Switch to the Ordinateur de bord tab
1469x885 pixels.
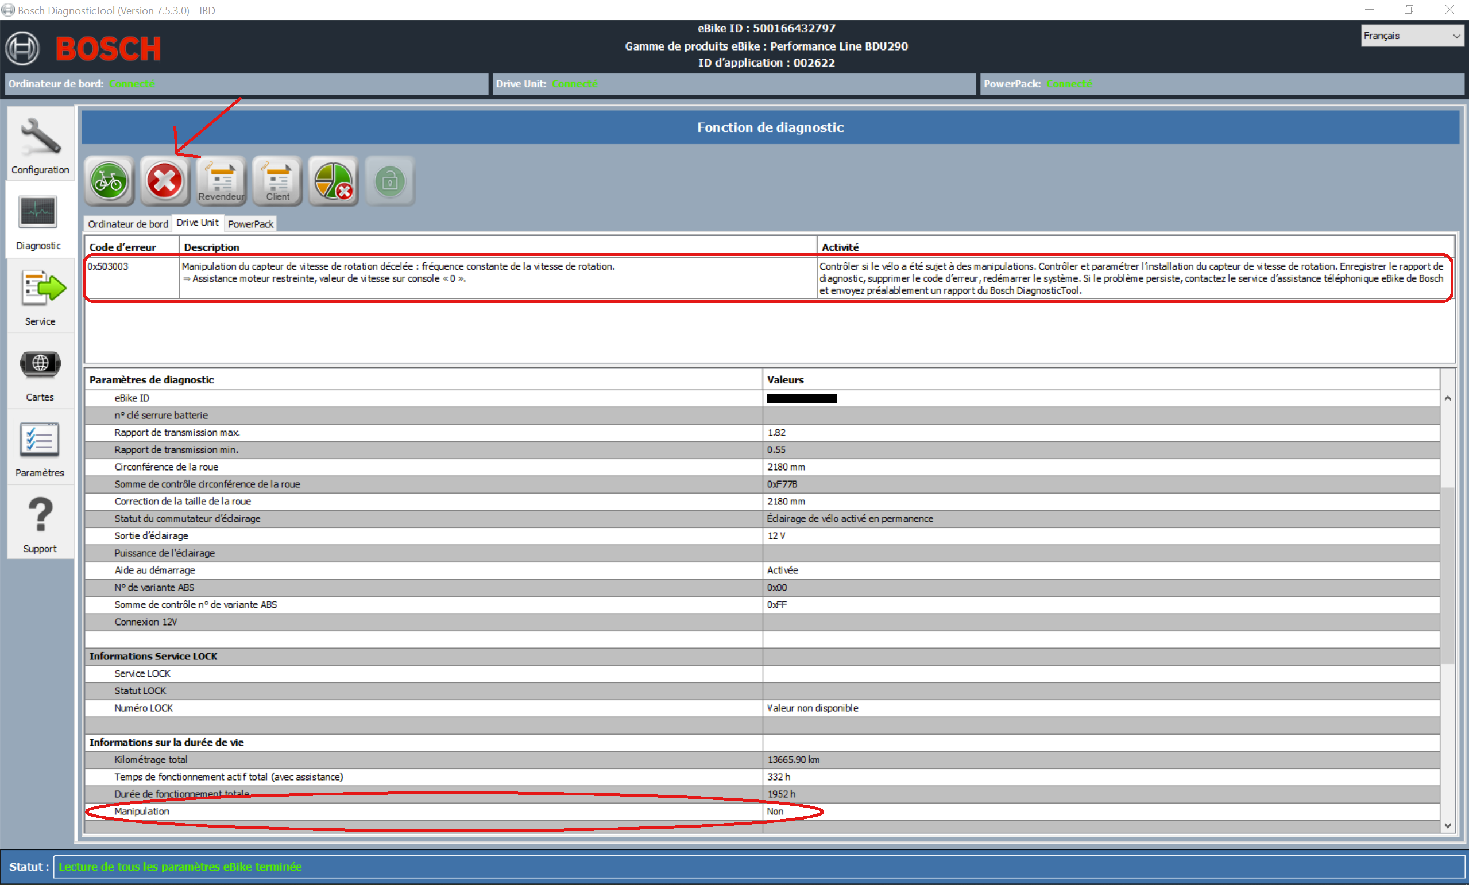click(127, 224)
